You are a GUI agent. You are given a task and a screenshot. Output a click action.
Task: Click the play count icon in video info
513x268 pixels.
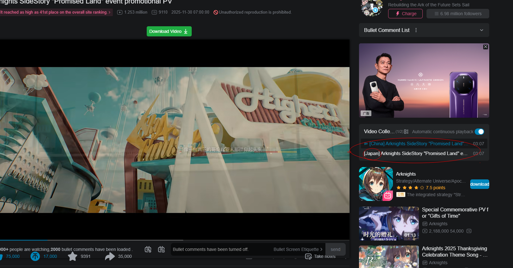coord(120,12)
